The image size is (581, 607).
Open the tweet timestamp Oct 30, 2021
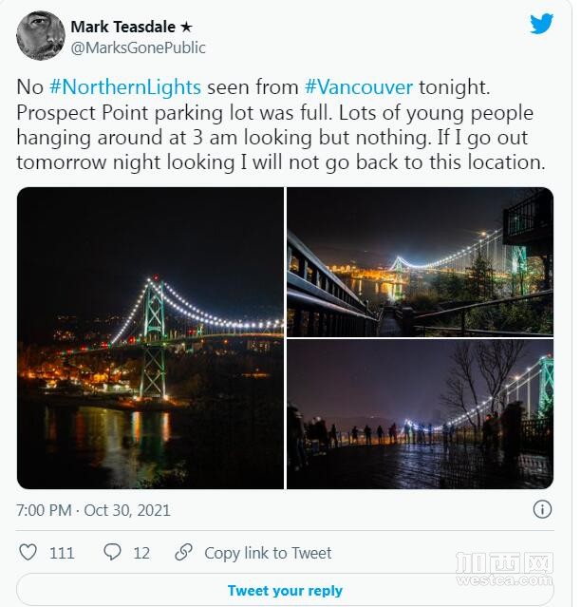pyautogui.click(x=93, y=510)
